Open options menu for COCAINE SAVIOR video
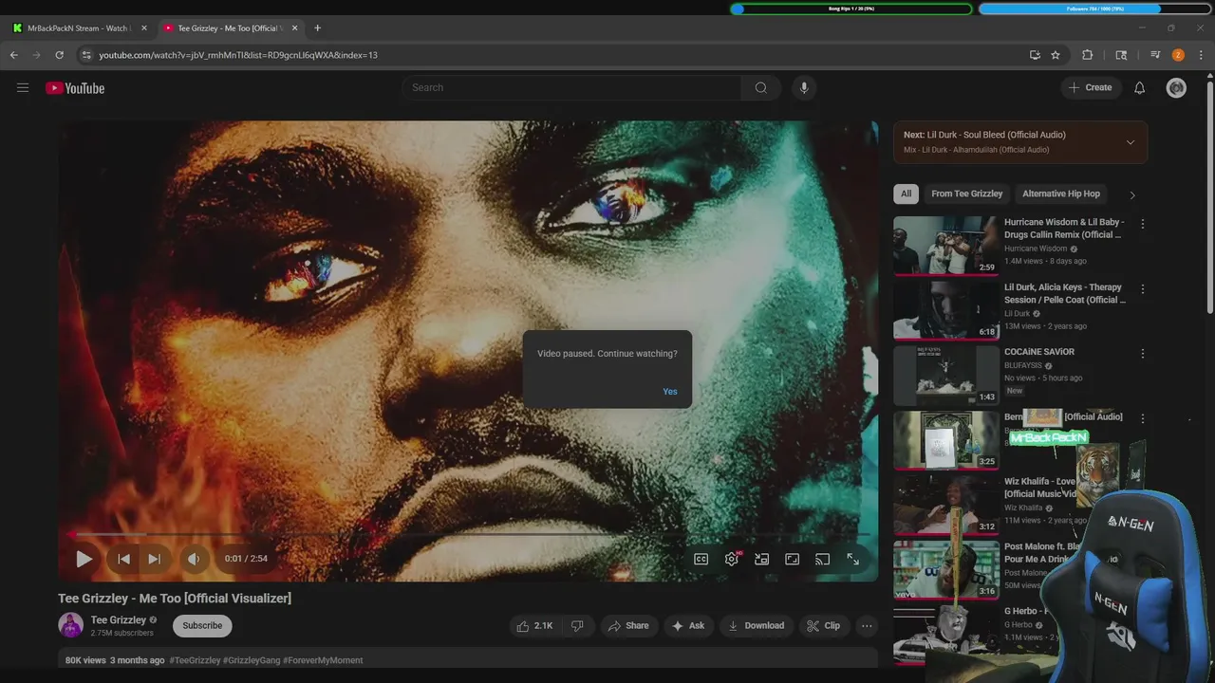Screen dimensions: 1215x683 click(1143, 353)
